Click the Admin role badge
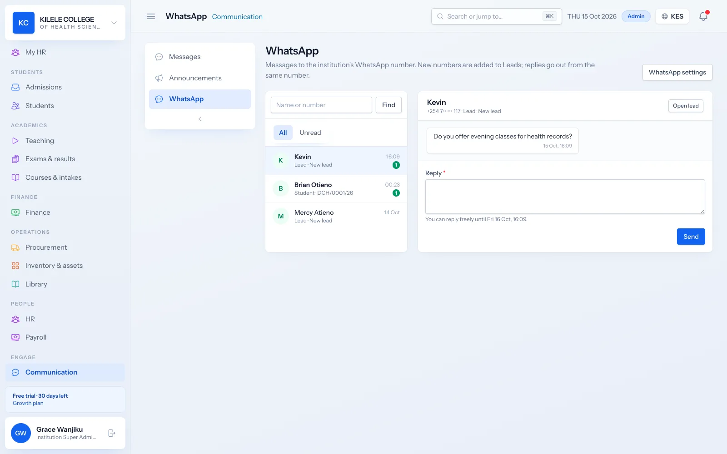This screenshot has height=454, width=727. [636, 16]
